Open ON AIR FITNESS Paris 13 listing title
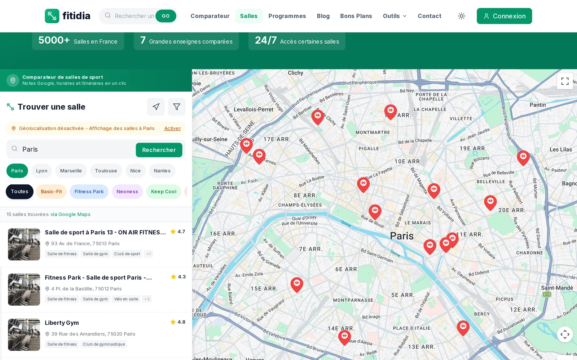The image size is (577, 360). 105,232
